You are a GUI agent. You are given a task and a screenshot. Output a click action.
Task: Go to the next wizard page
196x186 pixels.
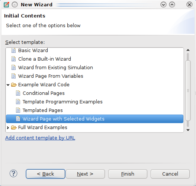click(85, 174)
